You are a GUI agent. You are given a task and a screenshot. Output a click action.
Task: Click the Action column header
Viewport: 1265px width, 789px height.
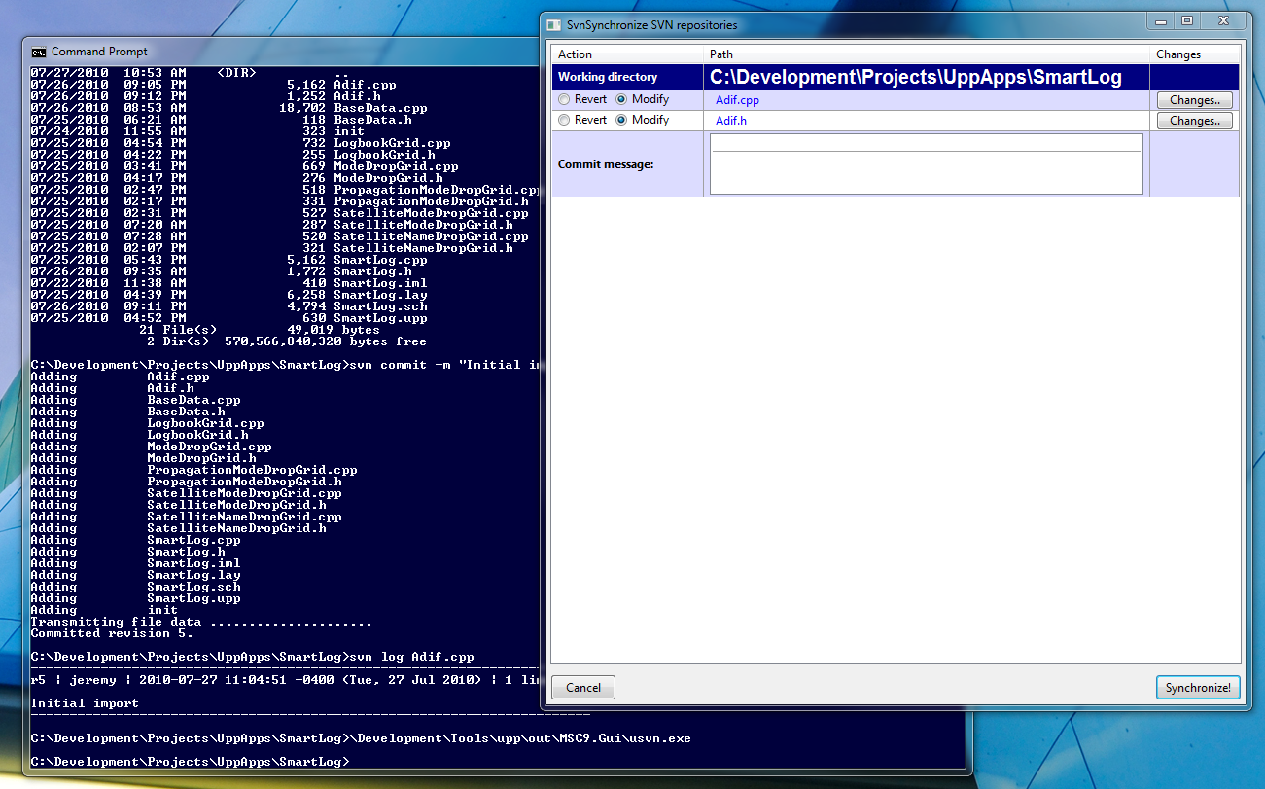point(575,54)
